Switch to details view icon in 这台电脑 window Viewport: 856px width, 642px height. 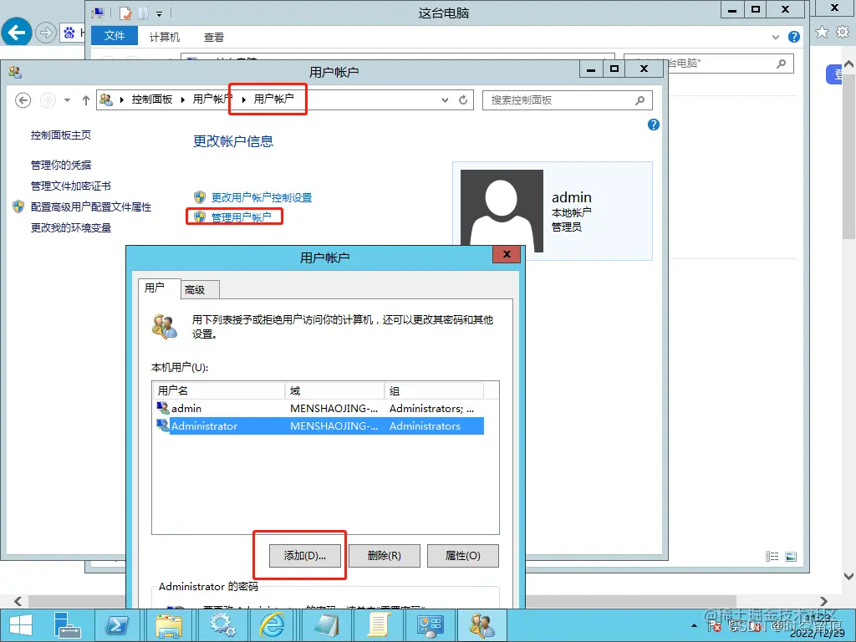pos(772,556)
